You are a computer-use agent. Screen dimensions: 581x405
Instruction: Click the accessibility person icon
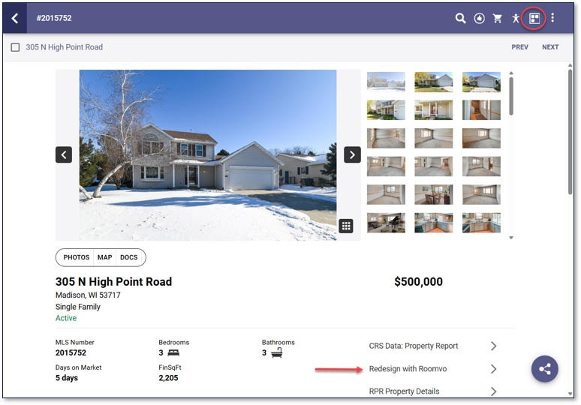tap(516, 18)
